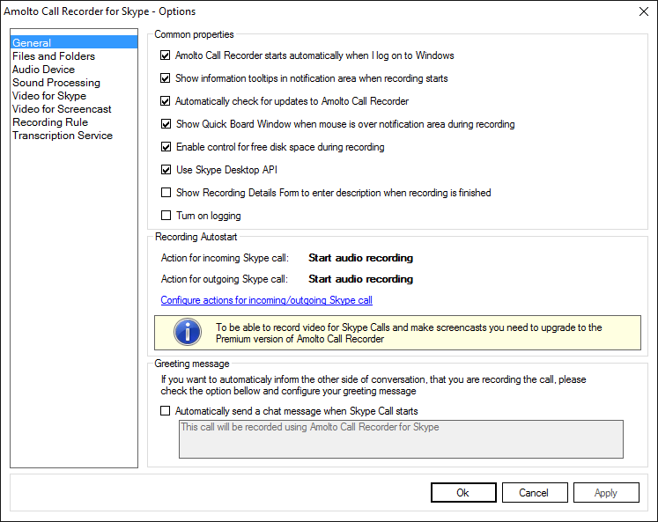The width and height of the screenshot is (658, 522).
Task: Click outgoing call action 'Start audio recording'
Action: pyautogui.click(x=361, y=279)
